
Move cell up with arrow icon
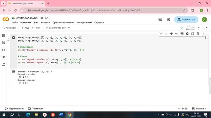coord(161,34)
